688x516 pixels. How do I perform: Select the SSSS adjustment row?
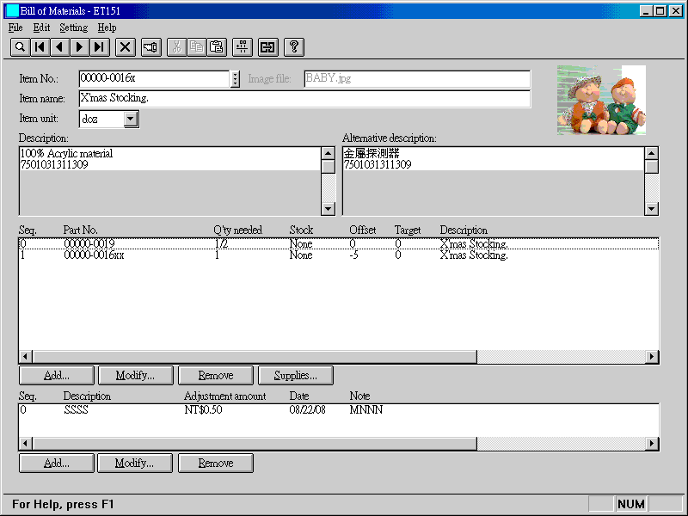tap(338, 410)
